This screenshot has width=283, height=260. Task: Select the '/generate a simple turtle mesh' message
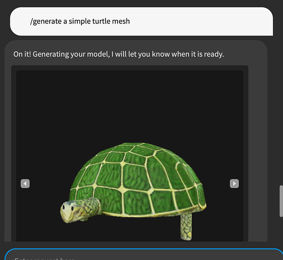click(141, 21)
